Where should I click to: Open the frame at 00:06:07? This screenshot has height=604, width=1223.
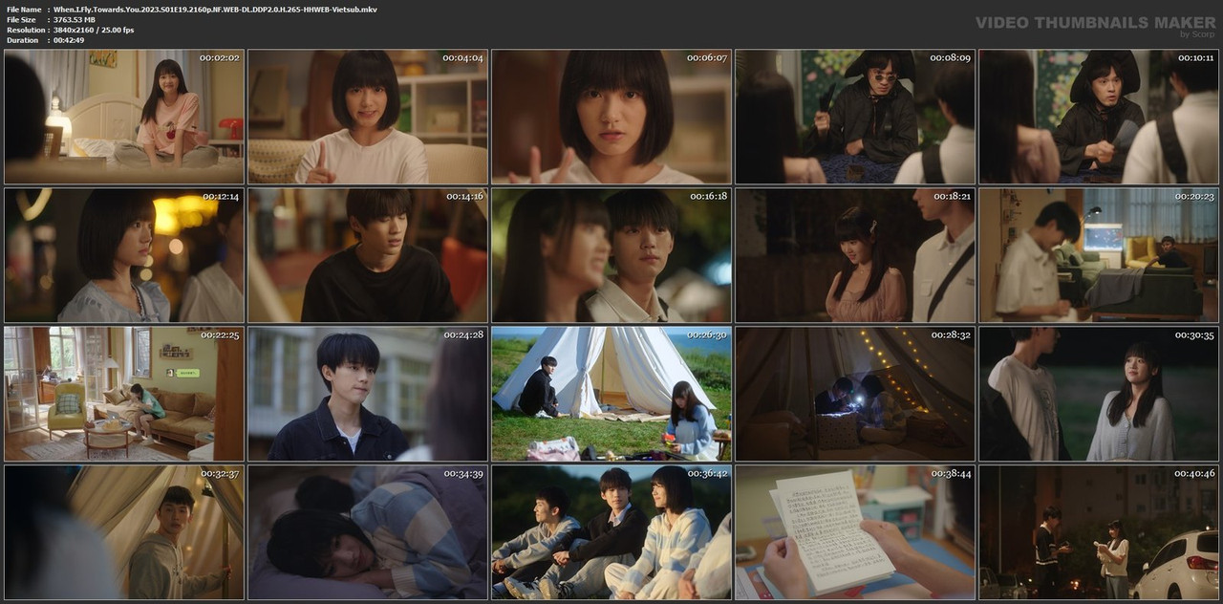[611, 117]
